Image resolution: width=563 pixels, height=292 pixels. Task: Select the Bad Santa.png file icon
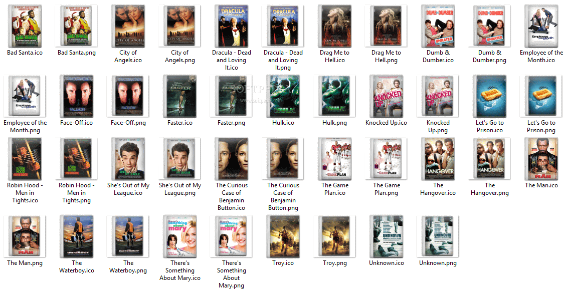[77, 26]
